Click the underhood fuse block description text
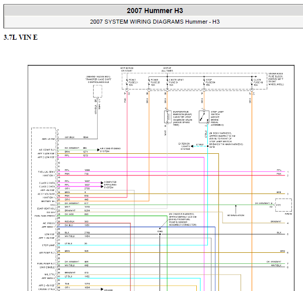Viewport: 303px width, 291px height. (276, 79)
